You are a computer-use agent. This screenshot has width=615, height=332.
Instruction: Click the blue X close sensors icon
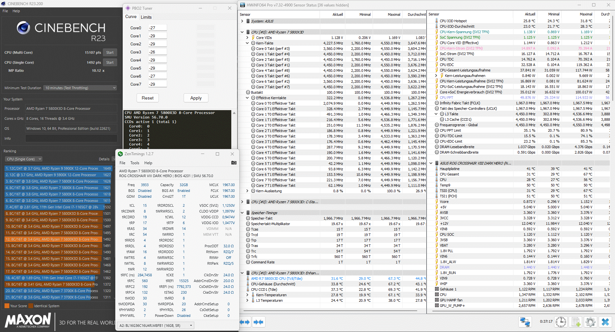(605, 322)
